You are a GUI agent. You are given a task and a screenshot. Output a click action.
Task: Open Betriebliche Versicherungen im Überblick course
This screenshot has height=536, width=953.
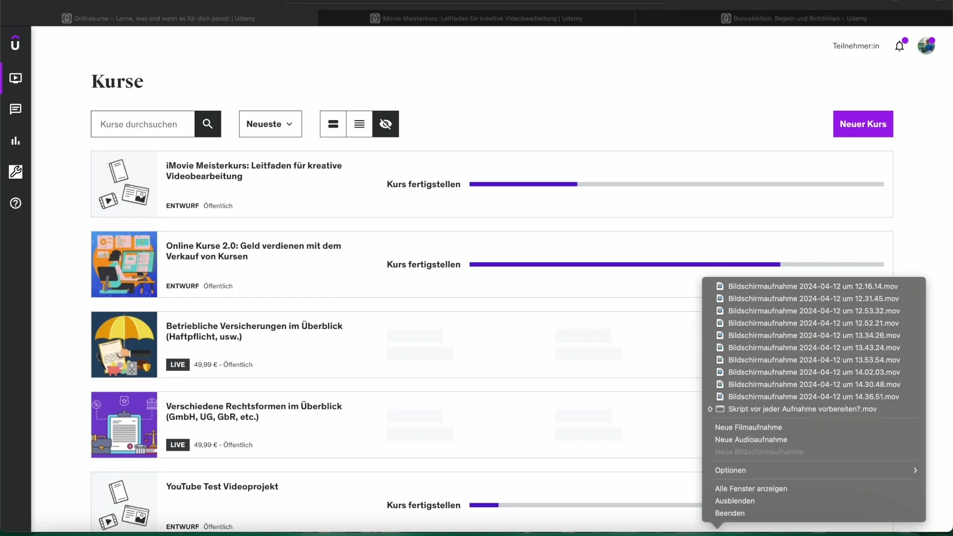click(254, 331)
